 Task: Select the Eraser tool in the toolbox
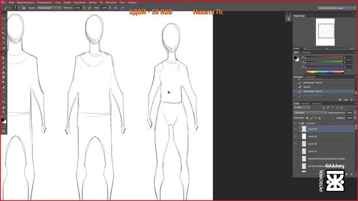coord(4,68)
